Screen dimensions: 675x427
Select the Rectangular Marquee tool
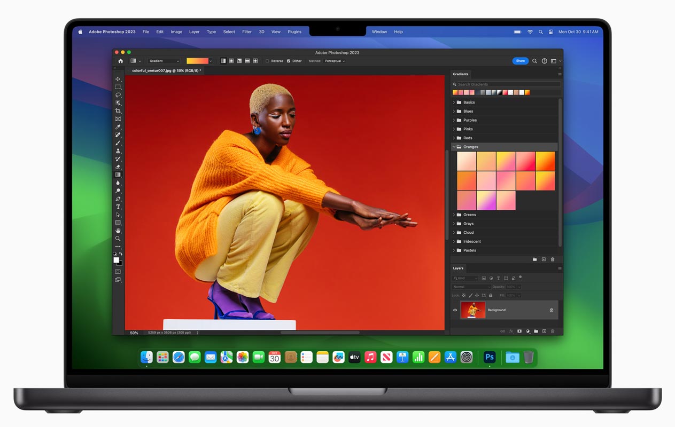[118, 87]
